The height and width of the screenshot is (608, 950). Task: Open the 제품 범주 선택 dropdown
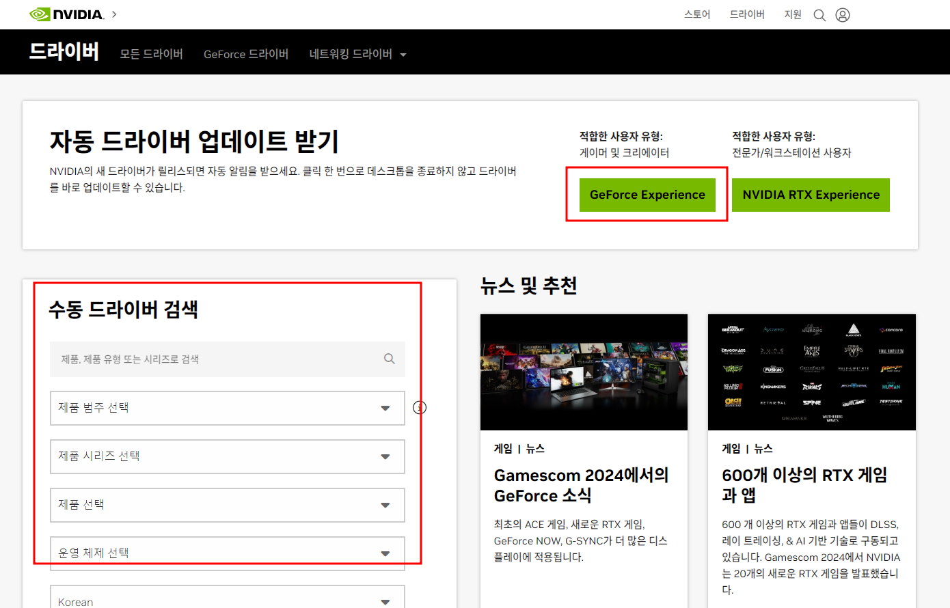click(227, 408)
